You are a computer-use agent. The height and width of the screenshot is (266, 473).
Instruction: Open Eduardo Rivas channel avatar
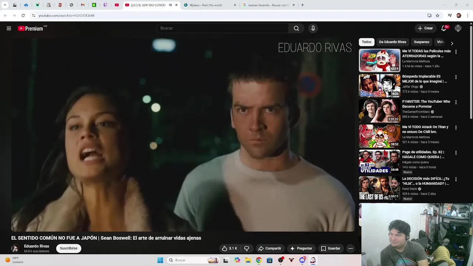pos(16,249)
